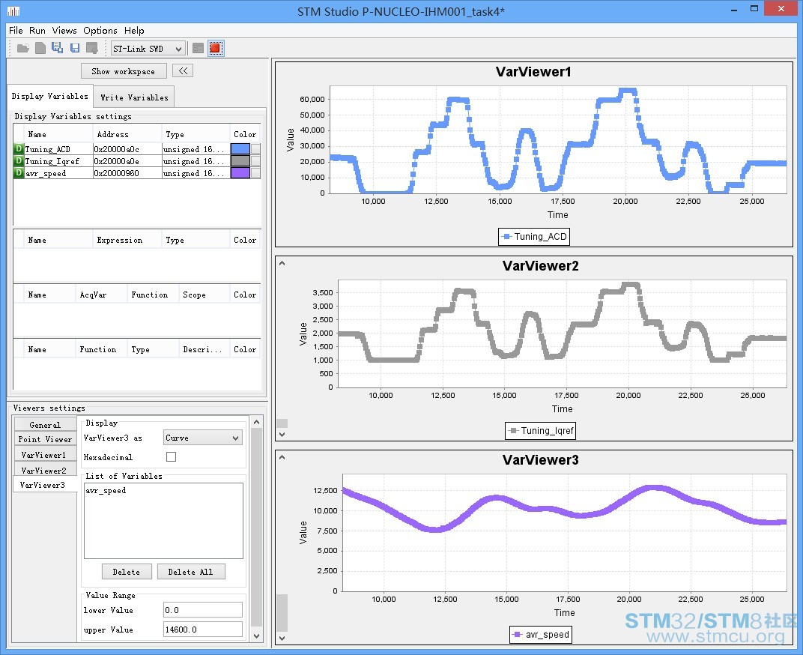Click the VarViewer3 grey side slider handle

(x=282, y=613)
